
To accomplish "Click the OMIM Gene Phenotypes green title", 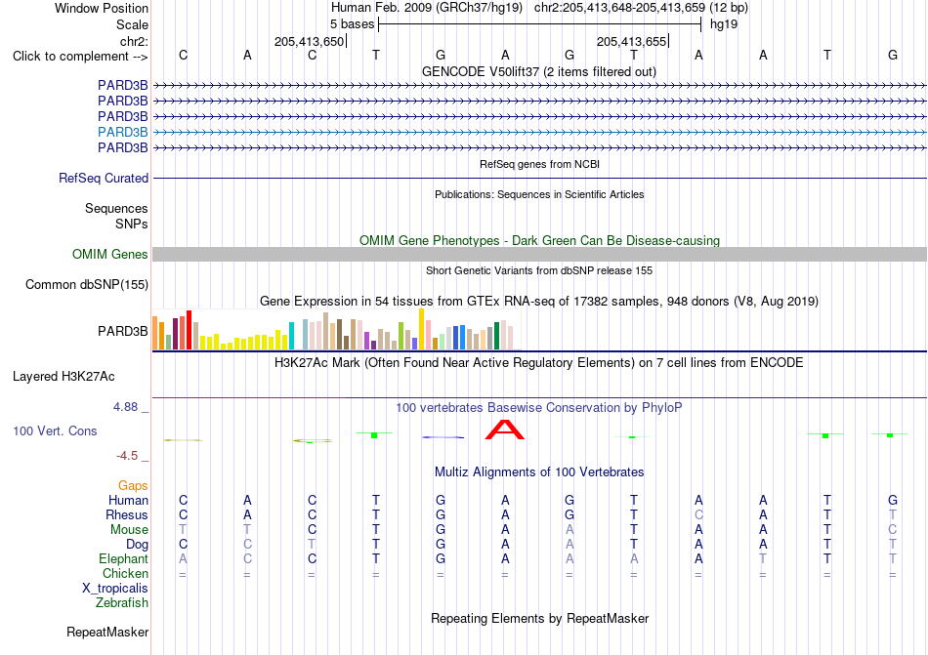I will coord(539,240).
